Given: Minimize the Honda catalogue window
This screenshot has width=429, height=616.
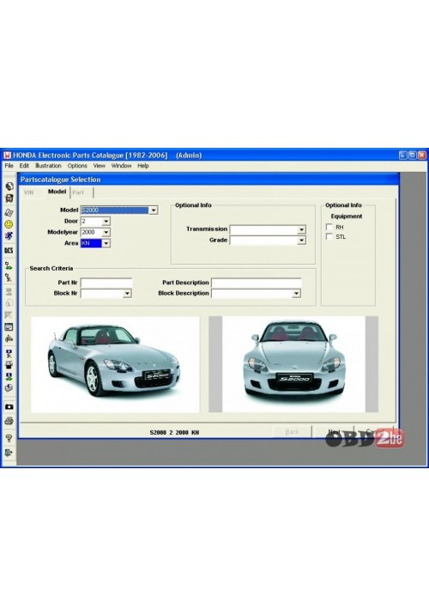Looking at the screenshot, I should (403, 156).
